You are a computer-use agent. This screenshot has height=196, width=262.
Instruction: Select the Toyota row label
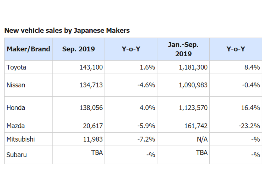tap(17, 67)
